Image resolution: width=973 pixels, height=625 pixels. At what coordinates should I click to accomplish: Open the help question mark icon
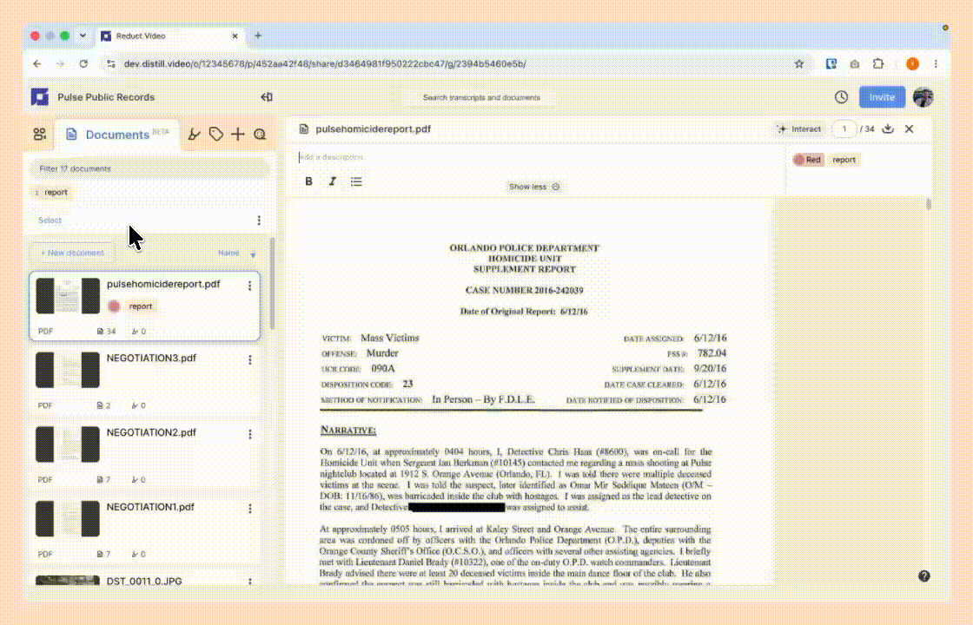click(924, 576)
